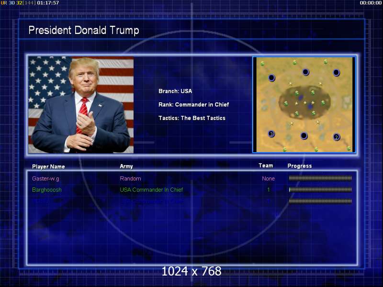
Task: Click green 'USA Commander In Chief' army entry
Action: coord(151,190)
